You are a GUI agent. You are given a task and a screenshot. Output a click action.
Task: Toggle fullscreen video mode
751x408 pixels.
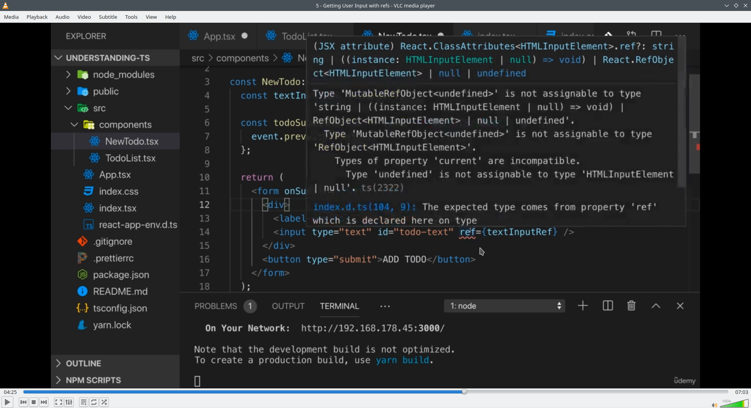(x=58, y=402)
